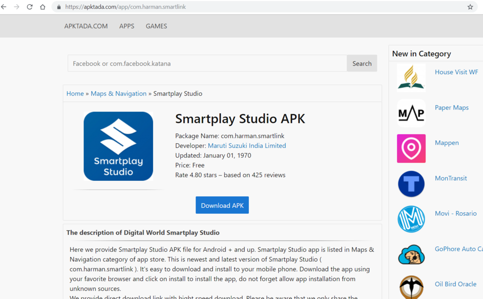
Task: Click the Smartplay Studio breadcrumb text
Action: coord(178,94)
